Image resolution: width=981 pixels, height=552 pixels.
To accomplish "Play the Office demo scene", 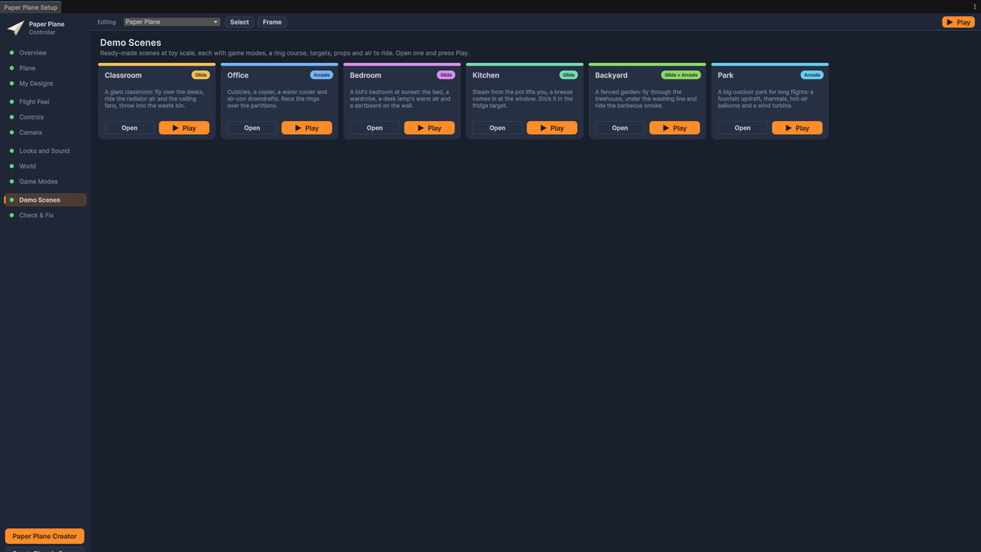I will click(x=307, y=128).
